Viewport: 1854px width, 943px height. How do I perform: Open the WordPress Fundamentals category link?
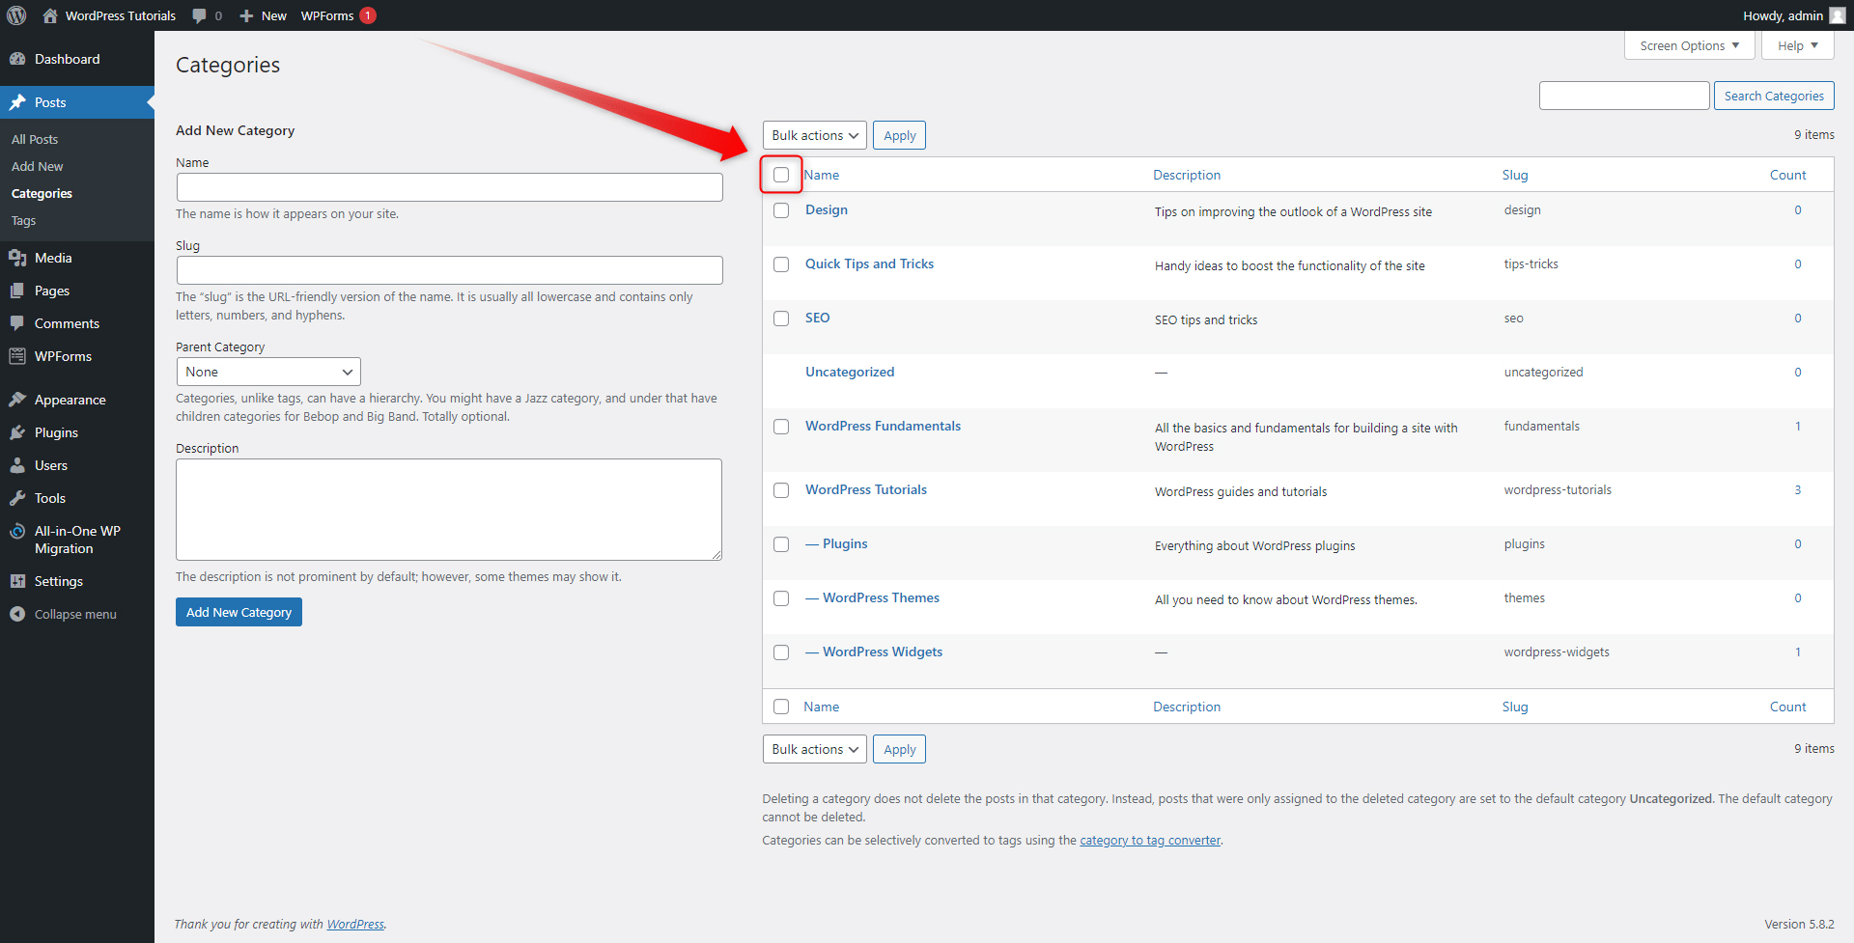883,426
